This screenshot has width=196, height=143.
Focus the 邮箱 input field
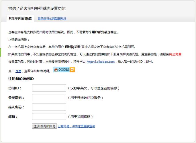[x=49, y=116]
